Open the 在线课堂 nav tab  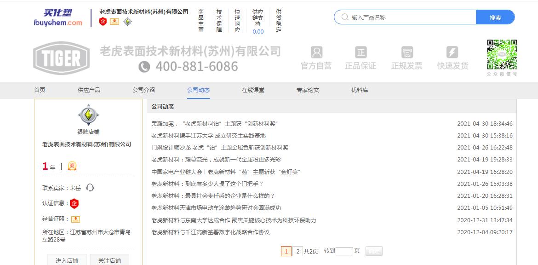(253, 90)
